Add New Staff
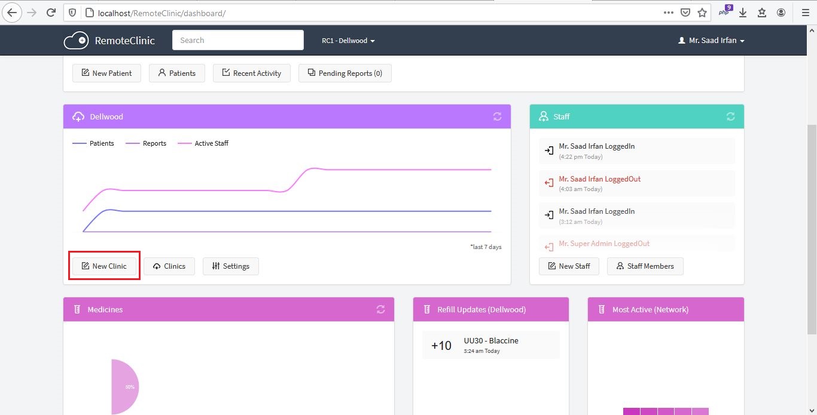Screen dimensions: 817x415 pos(569,266)
